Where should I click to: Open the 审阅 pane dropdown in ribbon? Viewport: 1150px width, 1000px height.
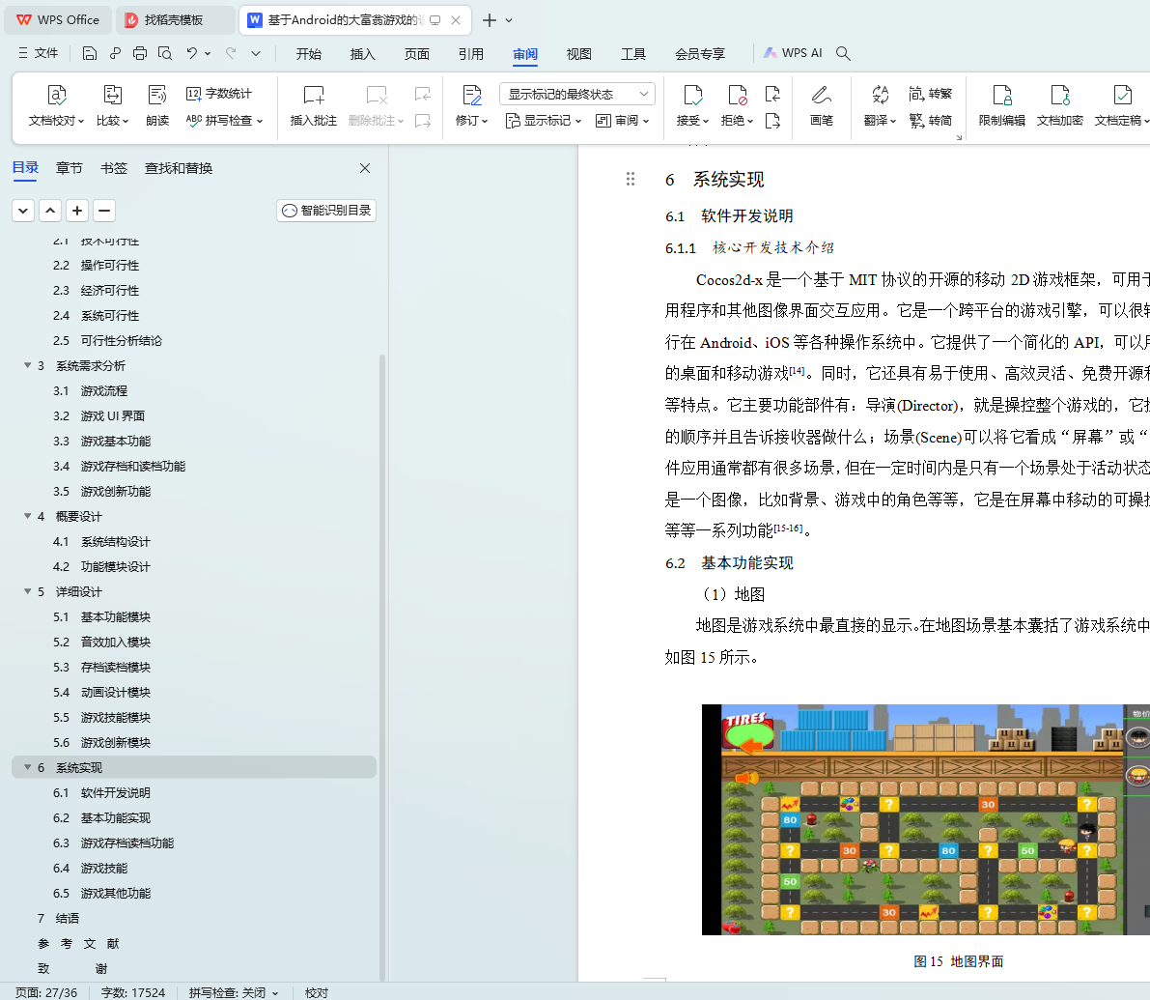[x=622, y=121]
